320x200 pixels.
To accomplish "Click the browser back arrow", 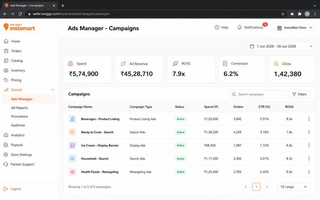I will point(5,14).
